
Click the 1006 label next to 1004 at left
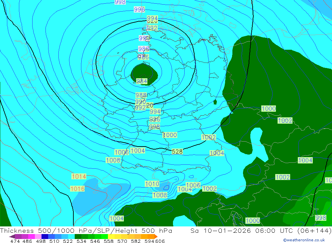point(122,152)
